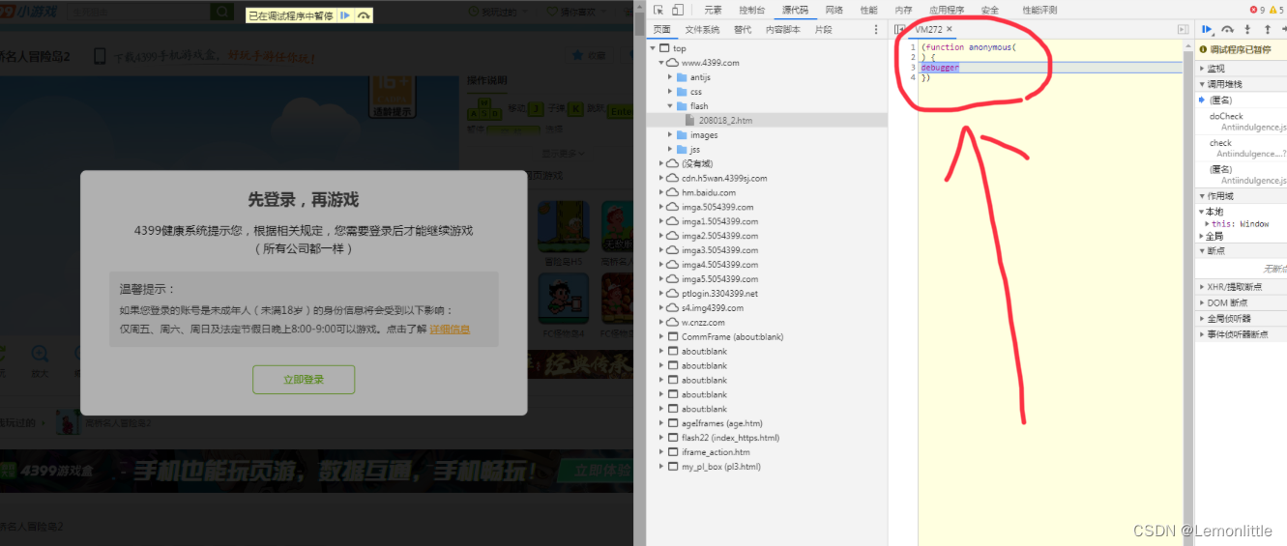Step out of current function
1287x546 pixels.
(1267, 30)
